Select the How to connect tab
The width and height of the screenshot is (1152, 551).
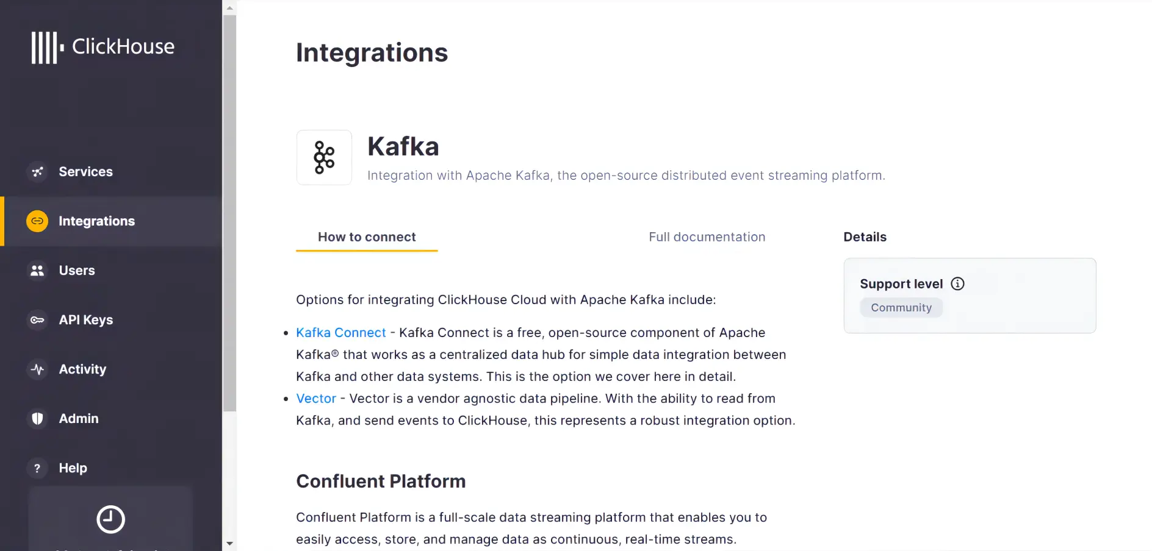pos(367,237)
